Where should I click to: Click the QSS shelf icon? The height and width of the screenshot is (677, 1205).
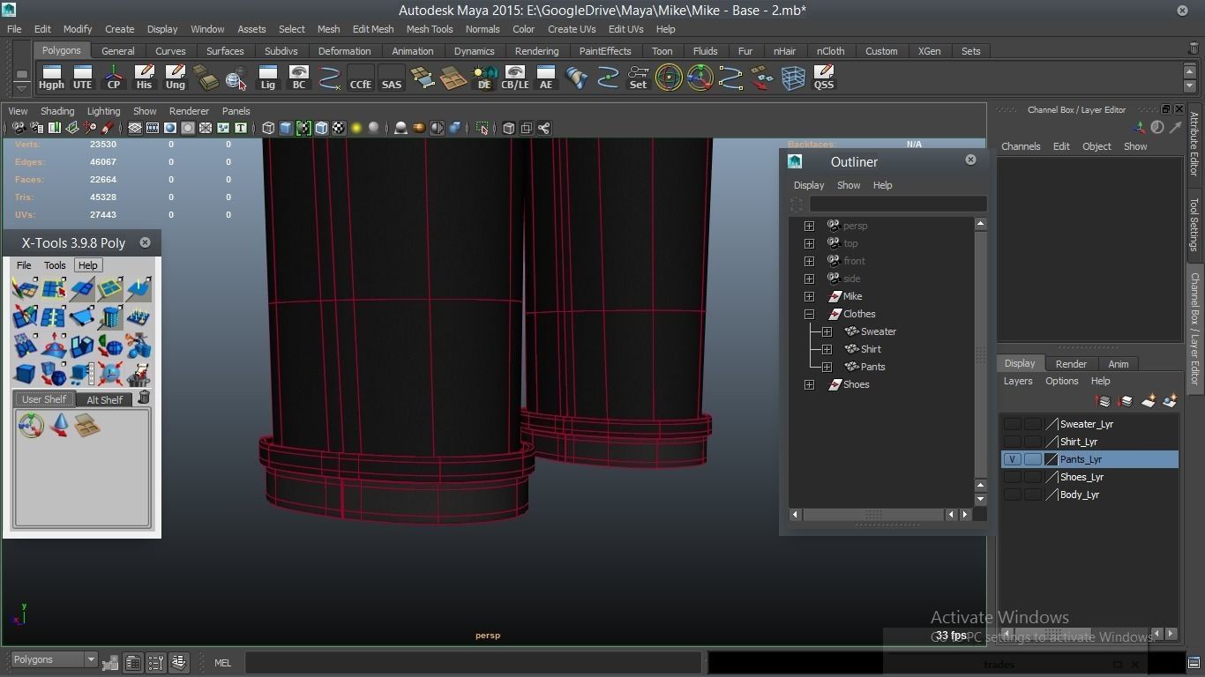pos(823,78)
